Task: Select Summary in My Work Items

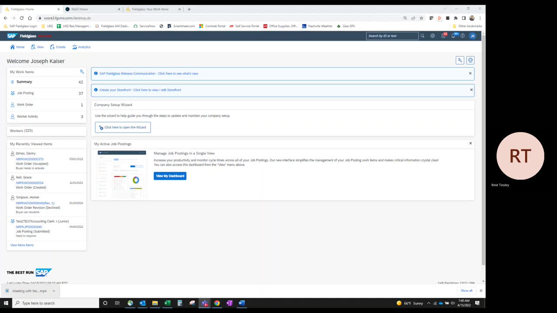Action: 47,82
